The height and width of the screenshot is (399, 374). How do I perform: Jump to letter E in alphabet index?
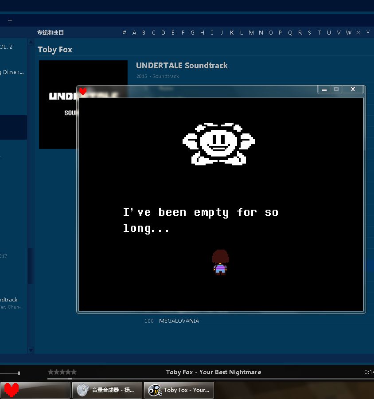(x=173, y=32)
